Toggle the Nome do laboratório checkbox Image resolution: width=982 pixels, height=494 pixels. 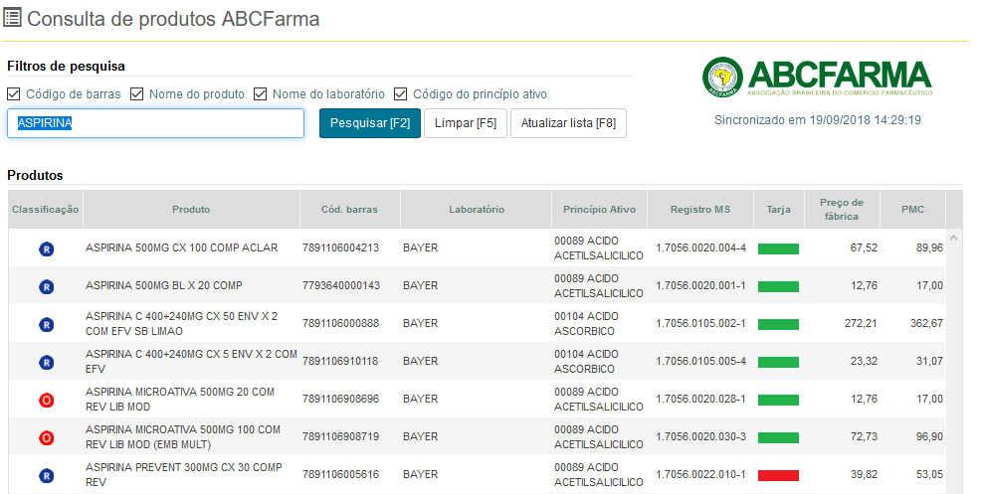[x=261, y=93]
